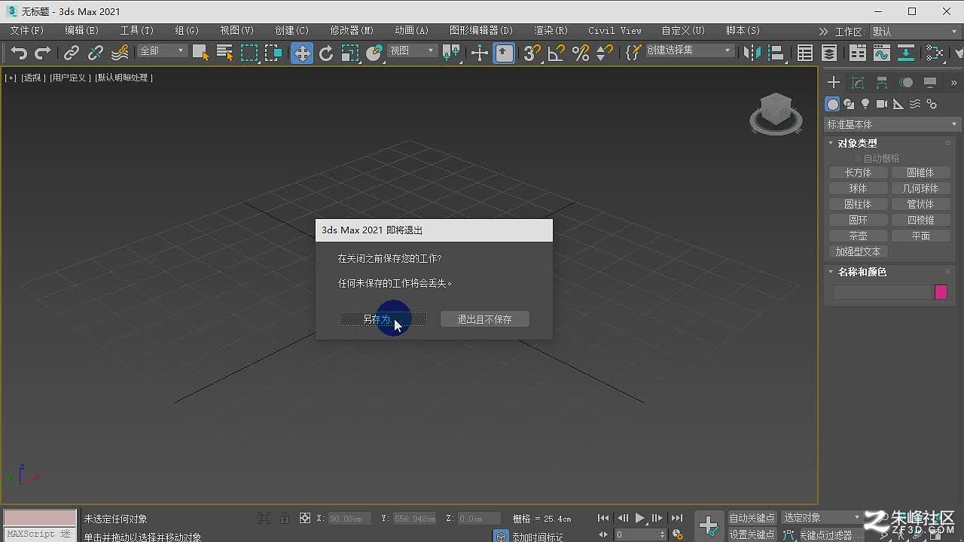Click the Select and Place tool icon
The width and height of the screenshot is (964, 542).
point(374,53)
